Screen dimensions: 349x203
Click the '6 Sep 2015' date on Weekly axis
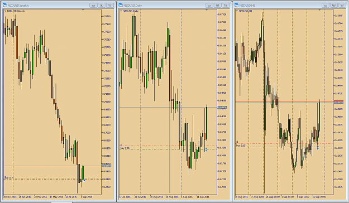click(87, 197)
